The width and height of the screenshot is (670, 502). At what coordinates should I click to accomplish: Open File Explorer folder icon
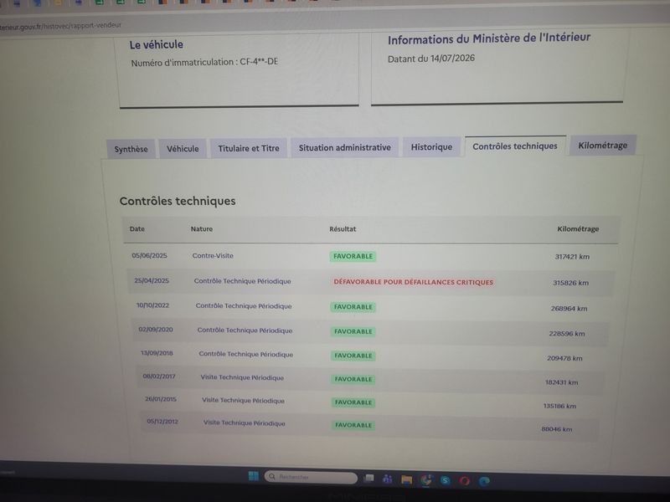[406, 479]
